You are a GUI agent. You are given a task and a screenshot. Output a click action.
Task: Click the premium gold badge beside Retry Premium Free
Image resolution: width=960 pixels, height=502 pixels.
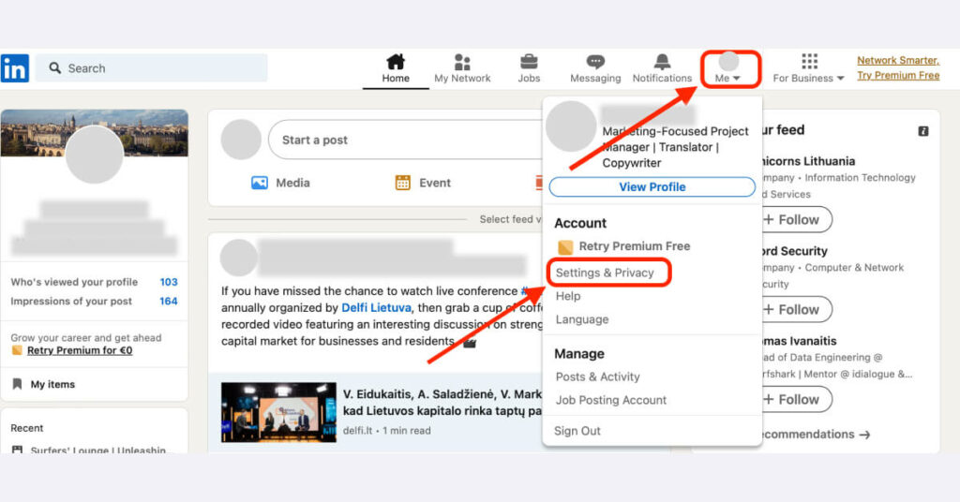tap(565, 247)
